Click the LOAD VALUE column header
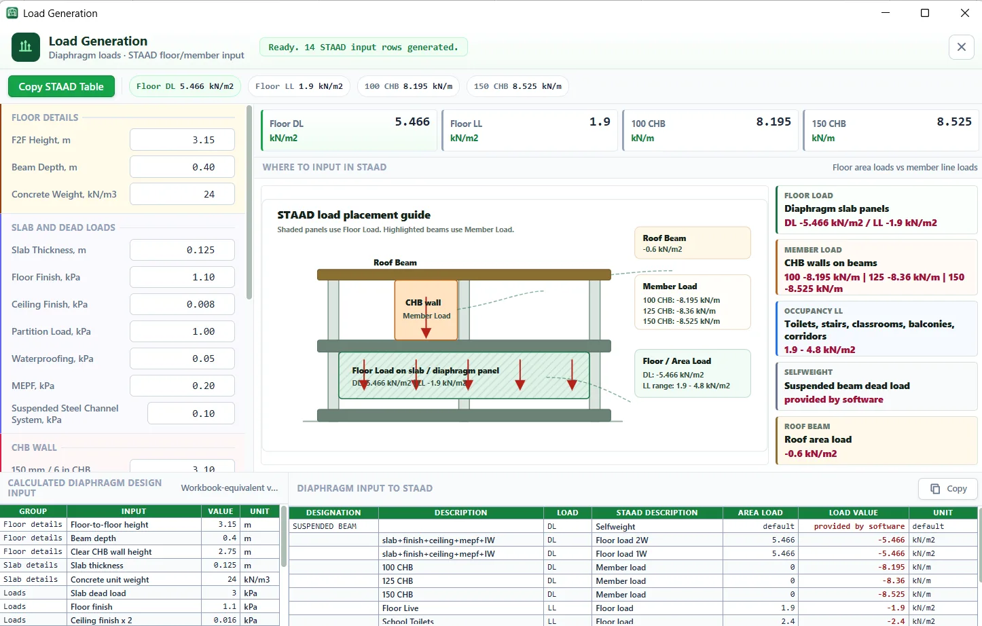982x626 pixels. pyautogui.click(x=854, y=513)
